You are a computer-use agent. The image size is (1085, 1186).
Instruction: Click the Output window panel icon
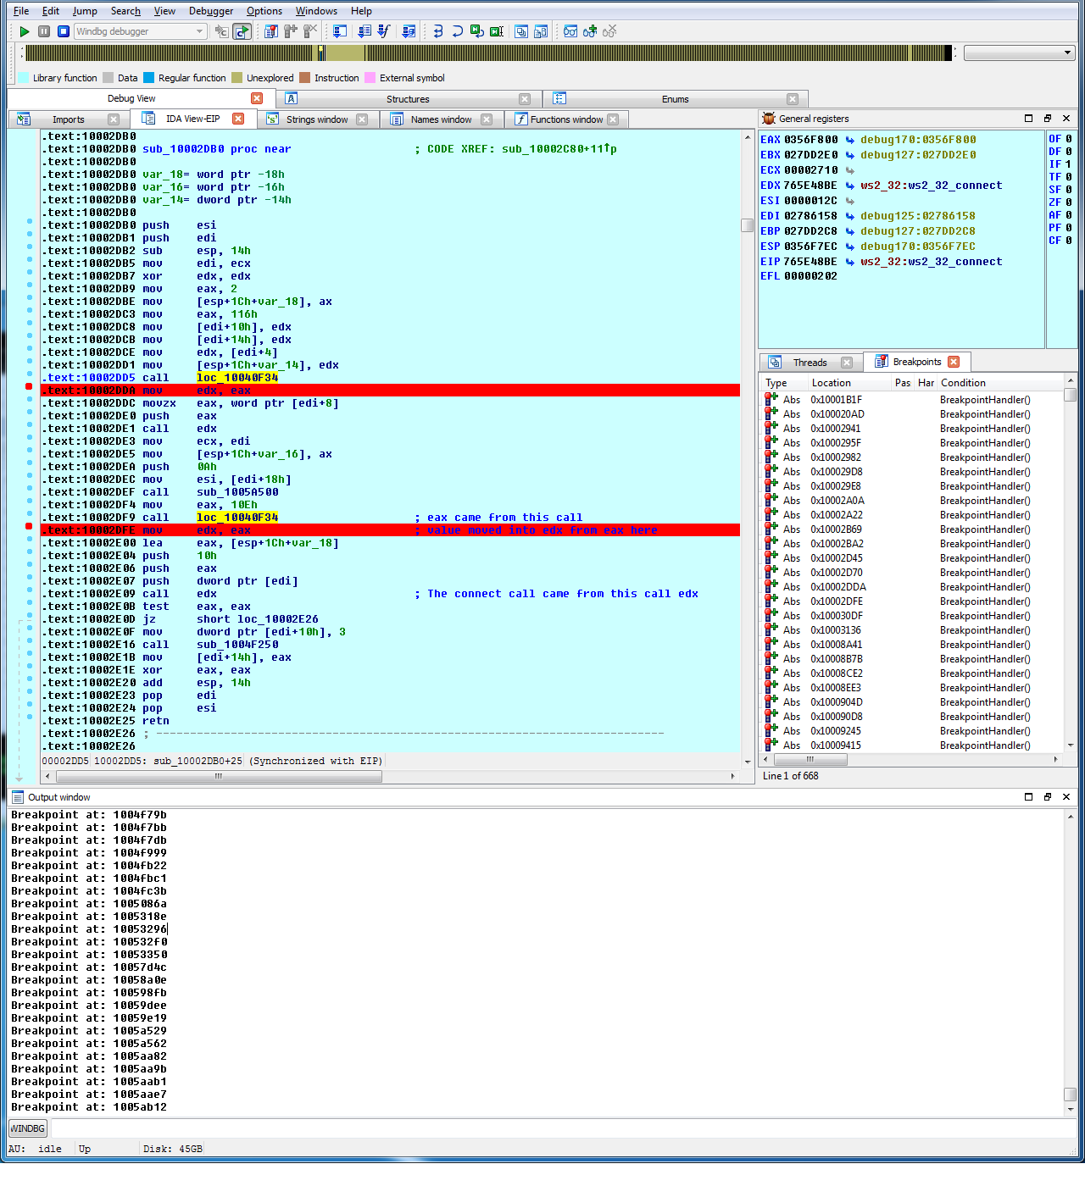click(x=19, y=797)
